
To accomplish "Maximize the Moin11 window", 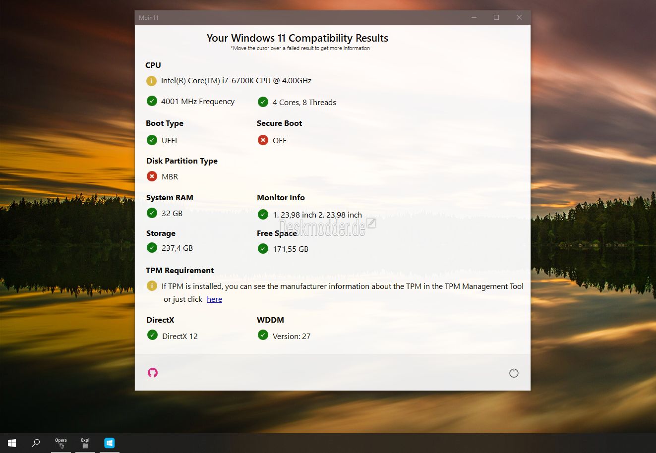I will [496, 18].
